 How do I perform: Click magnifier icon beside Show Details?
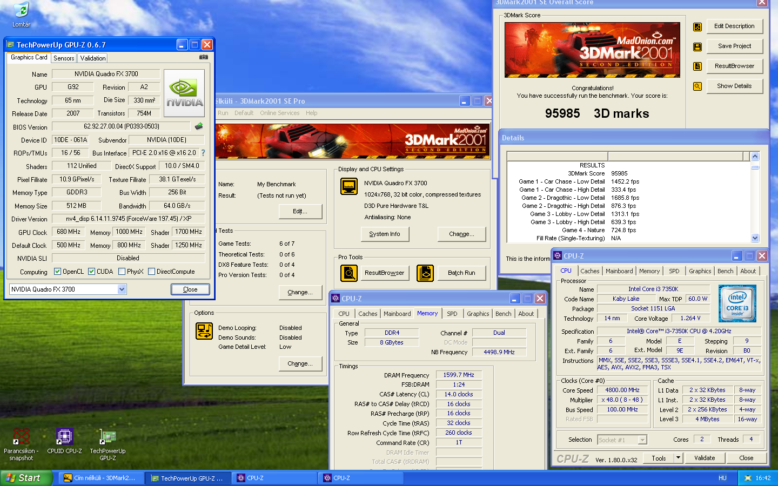(697, 86)
